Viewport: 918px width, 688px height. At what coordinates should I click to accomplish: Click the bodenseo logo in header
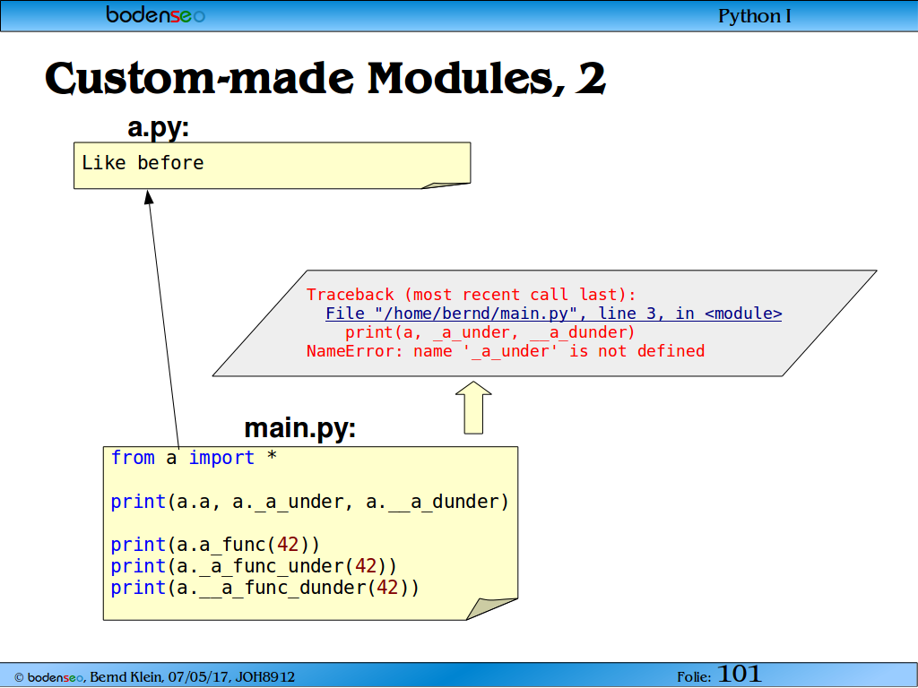coord(155,14)
